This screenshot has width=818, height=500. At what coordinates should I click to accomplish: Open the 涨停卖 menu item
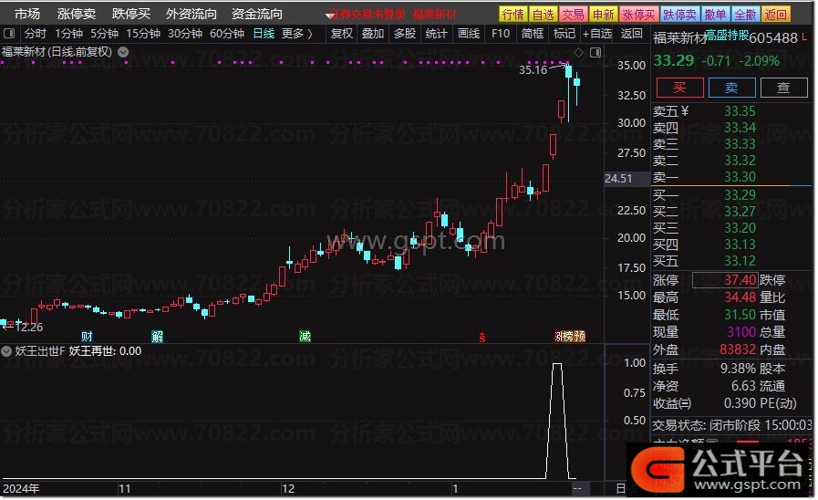pos(77,14)
